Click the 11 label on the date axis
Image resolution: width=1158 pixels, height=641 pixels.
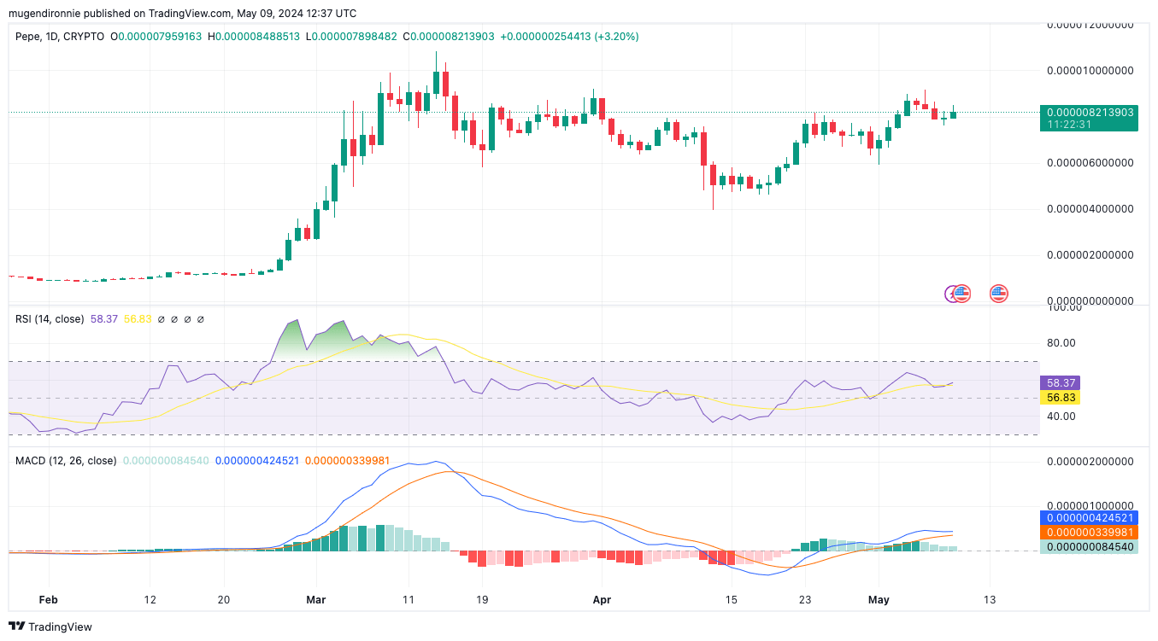(408, 599)
